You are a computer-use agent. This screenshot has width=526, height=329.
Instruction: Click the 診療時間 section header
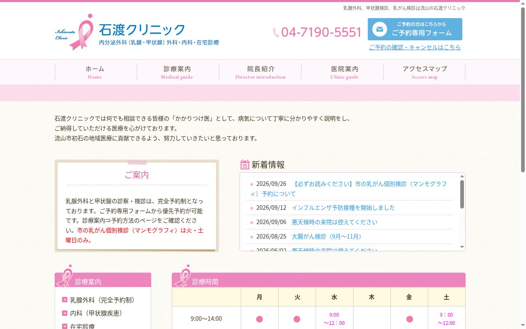point(318,280)
